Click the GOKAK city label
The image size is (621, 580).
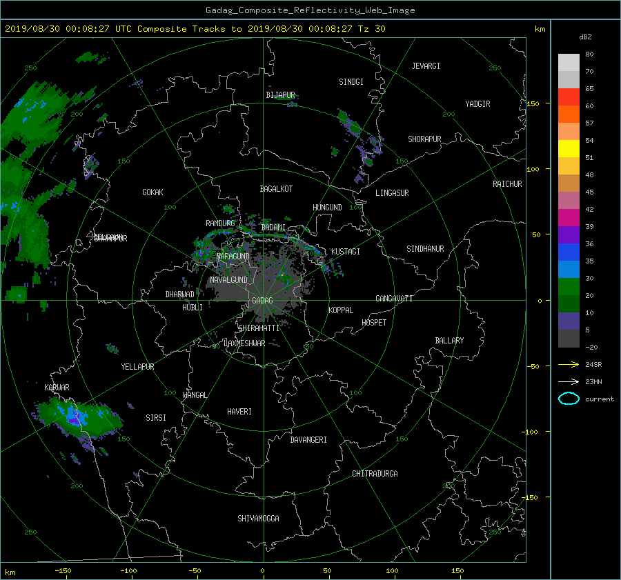(153, 192)
